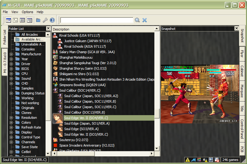Close the Snapshot panel
Screen dimensions: 247x164
pyautogui.click(x=236, y=28)
